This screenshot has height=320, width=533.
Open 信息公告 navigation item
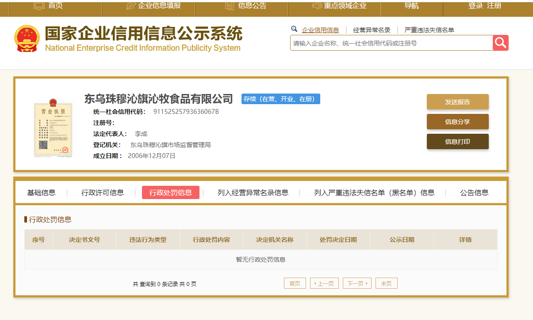[x=252, y=6]
